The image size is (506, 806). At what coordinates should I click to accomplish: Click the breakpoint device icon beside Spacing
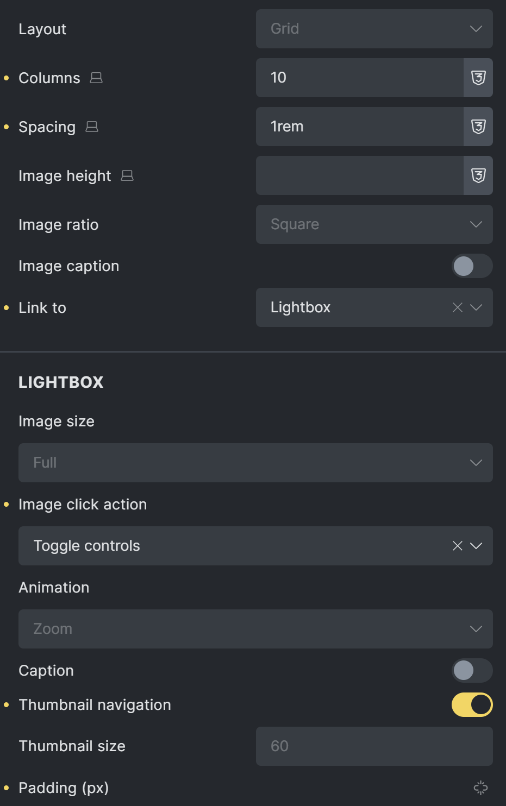pos(92,127)
